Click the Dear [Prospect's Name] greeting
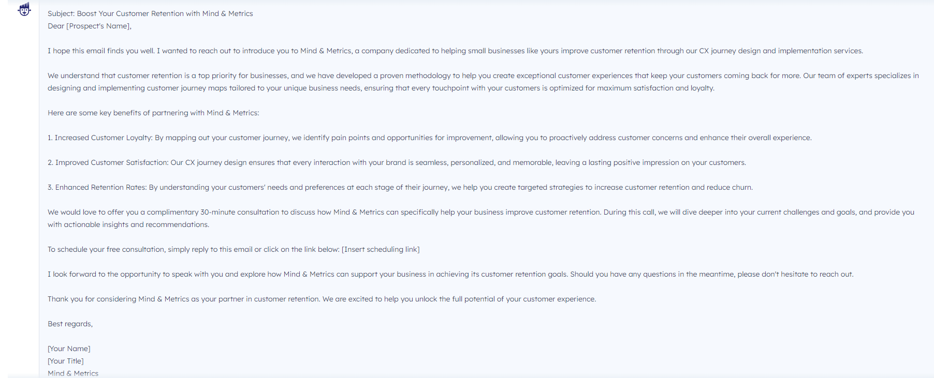 (90, 26)
